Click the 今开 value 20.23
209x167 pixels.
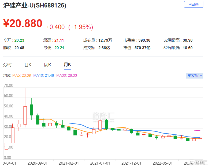point(19,40)
